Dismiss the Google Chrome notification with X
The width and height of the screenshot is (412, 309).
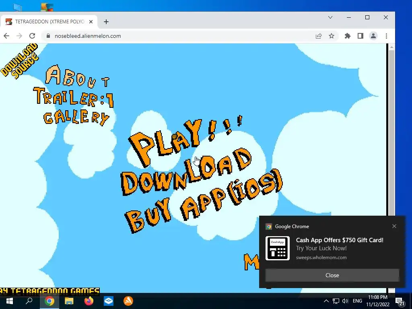[394, 226]
